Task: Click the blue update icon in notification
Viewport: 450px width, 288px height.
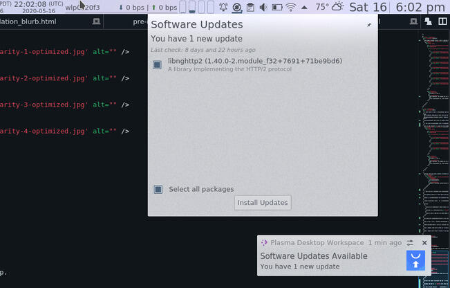Action: [415, 260]
